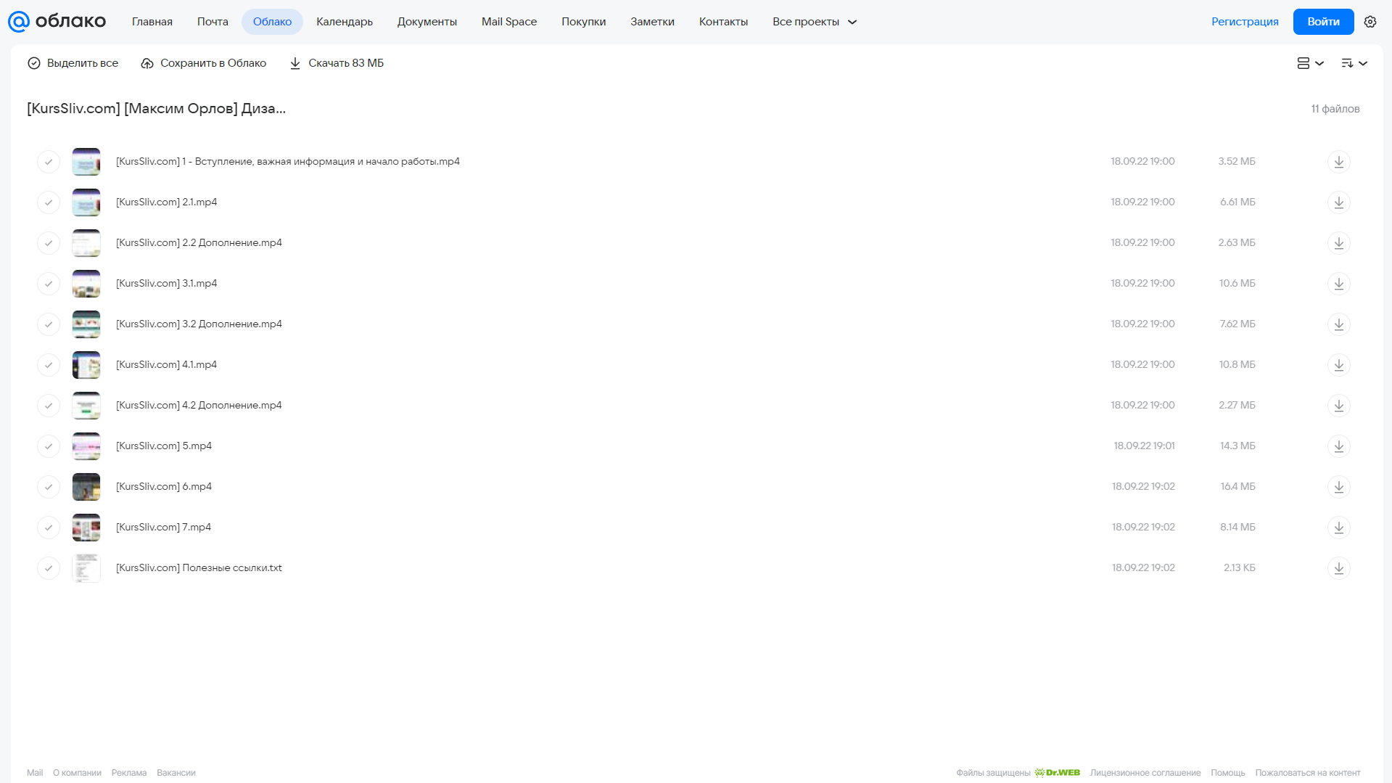Image resolution: width=1392 pixels, height=783 pixels.
Task: Click Скачать 83 МБ button
Action: click(337, 63)
